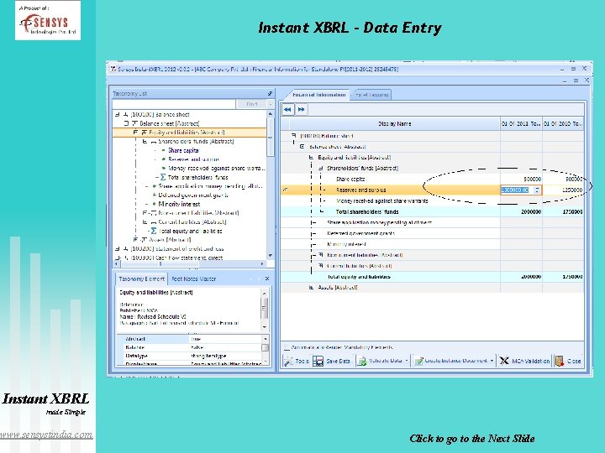Select [100300] Cash flow statement direct node
The height and width of the screenshot is (453, 605).
pos(176,258)
